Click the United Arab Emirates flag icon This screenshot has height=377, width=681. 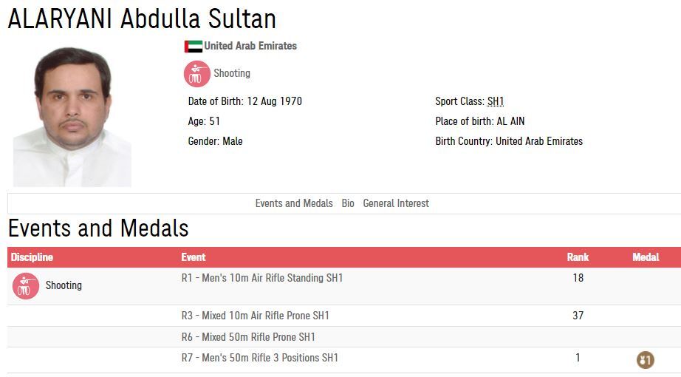click(193, 47)
